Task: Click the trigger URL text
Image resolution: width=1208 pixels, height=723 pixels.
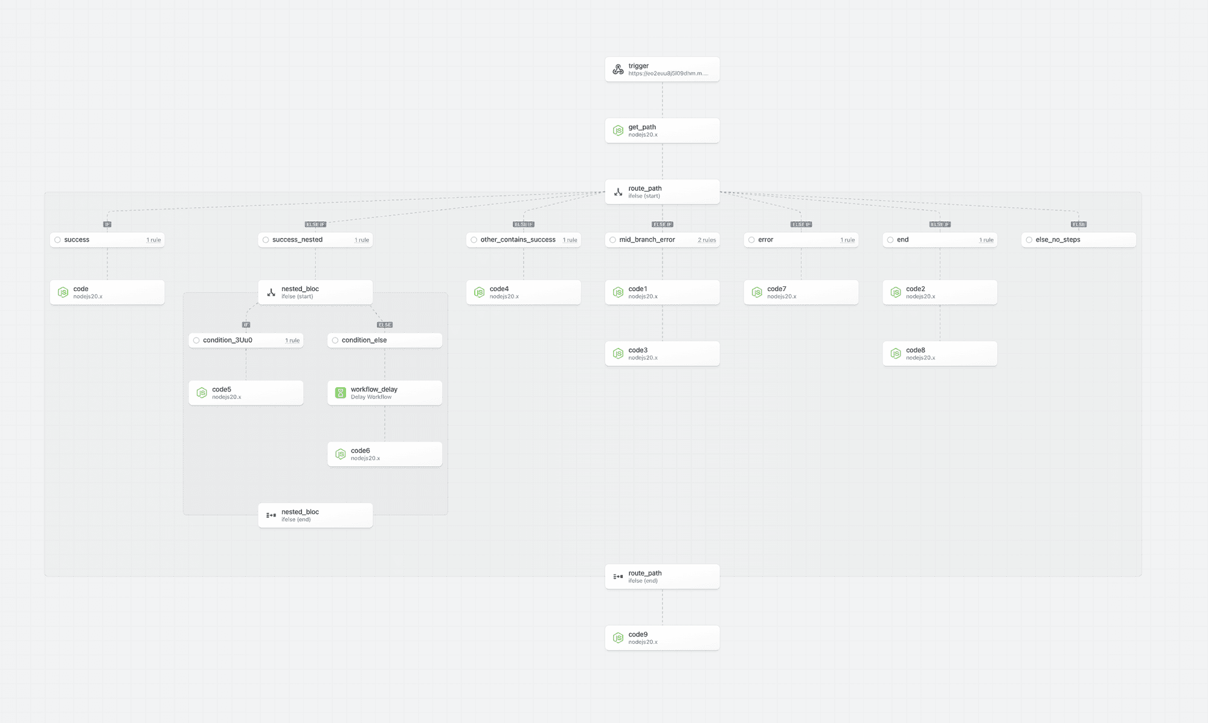Action: point(668,74)
